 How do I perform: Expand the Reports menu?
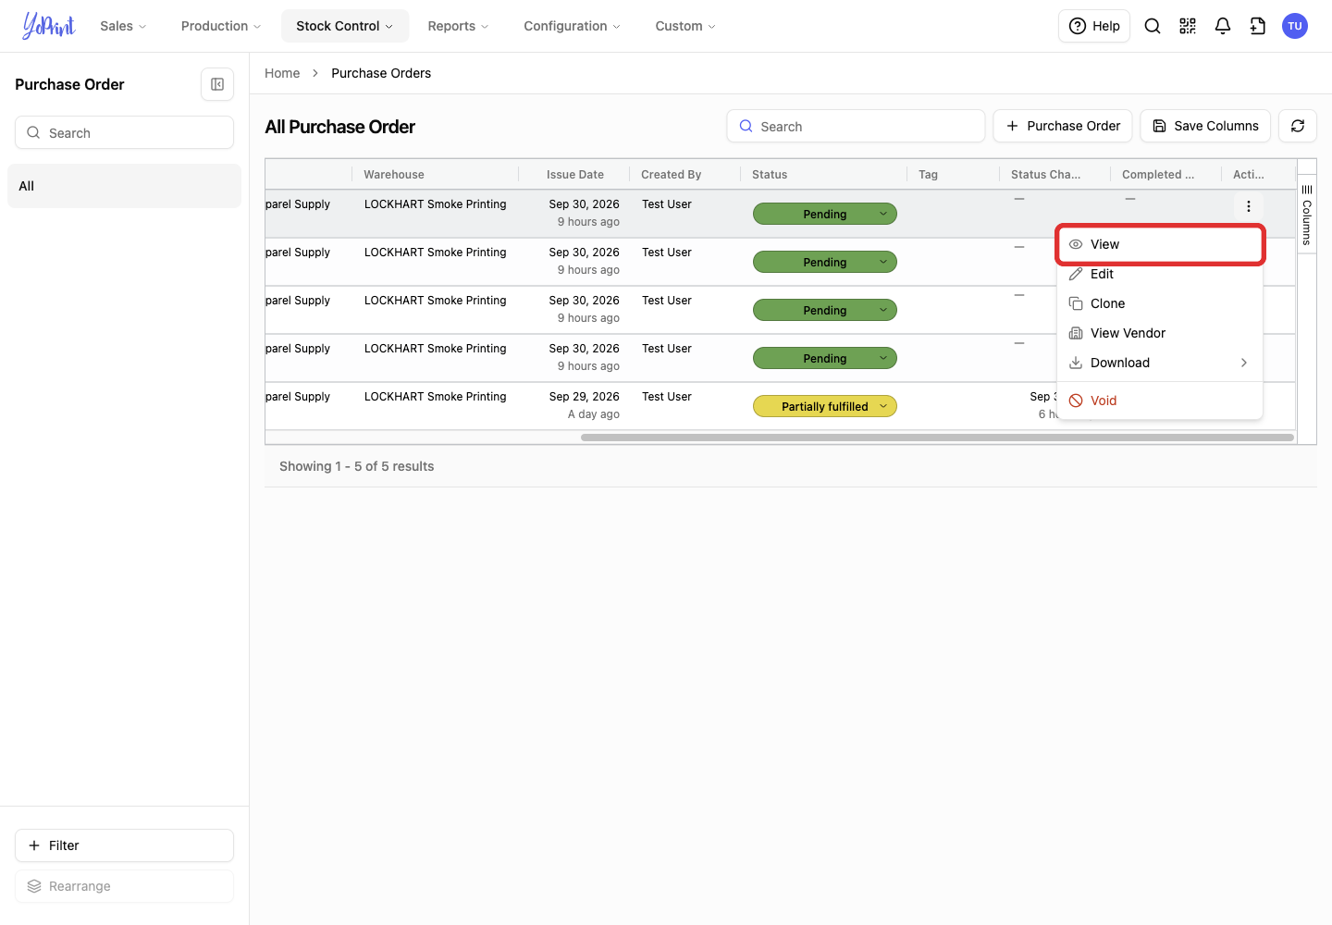[458, 26]
